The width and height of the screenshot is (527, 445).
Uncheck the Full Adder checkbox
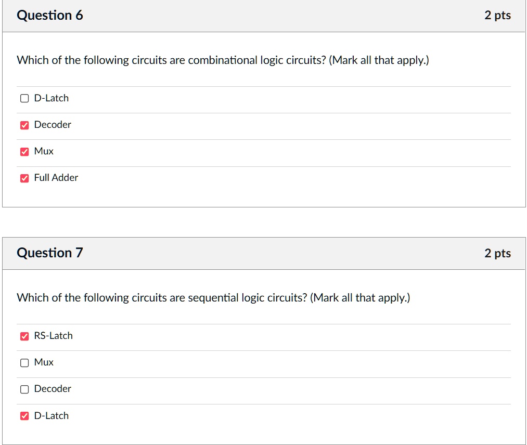(24, 178)
